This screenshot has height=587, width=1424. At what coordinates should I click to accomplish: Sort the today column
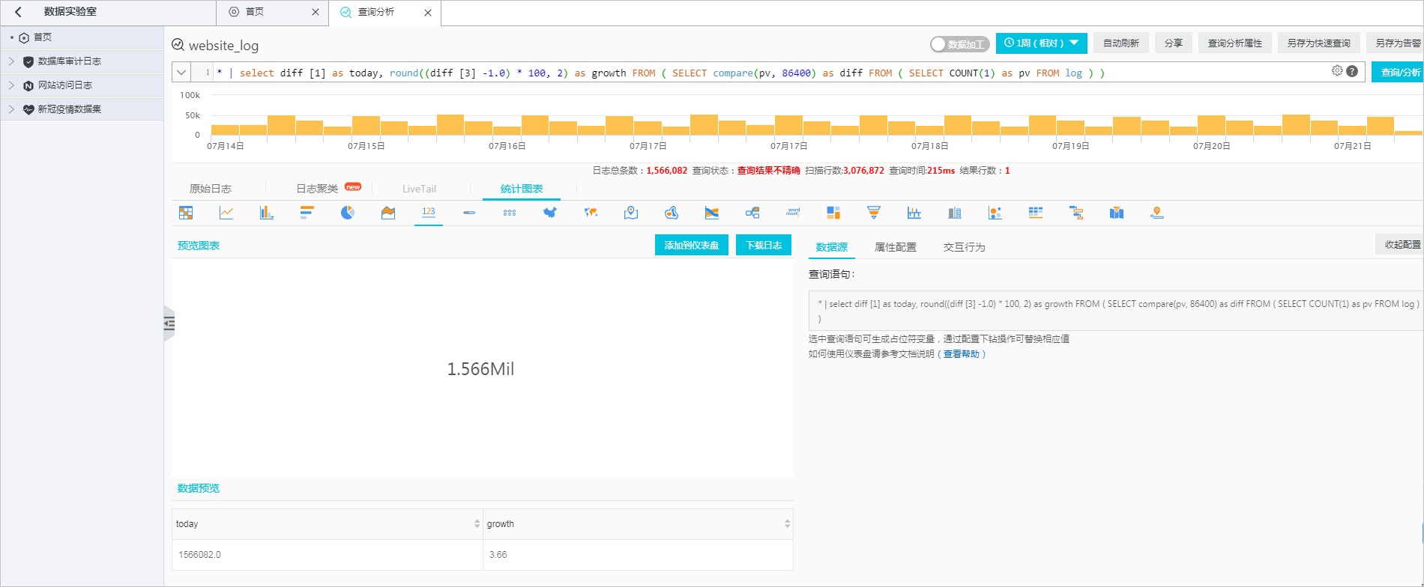tap(477, 524)
